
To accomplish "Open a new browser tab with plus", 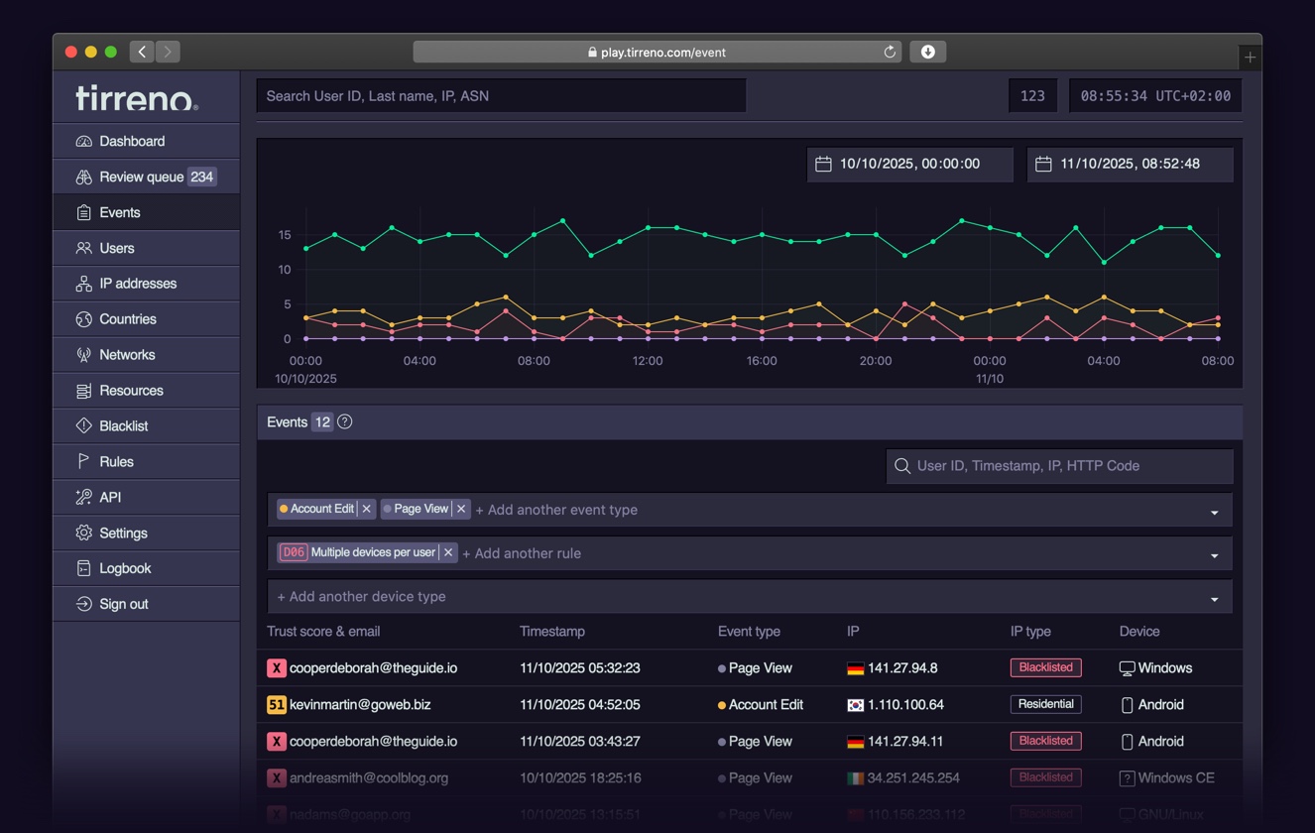I will [1250, 58].
